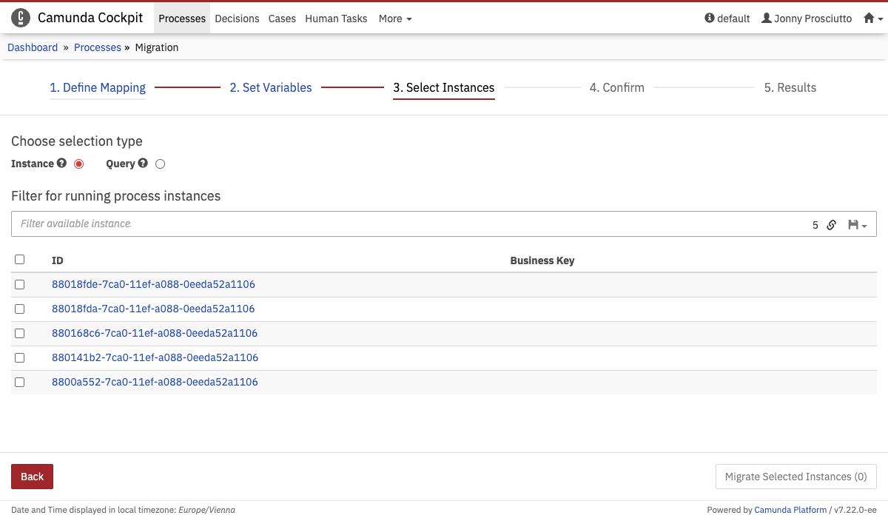Toggle the select-all checkbox in the table header

(19, 259)
